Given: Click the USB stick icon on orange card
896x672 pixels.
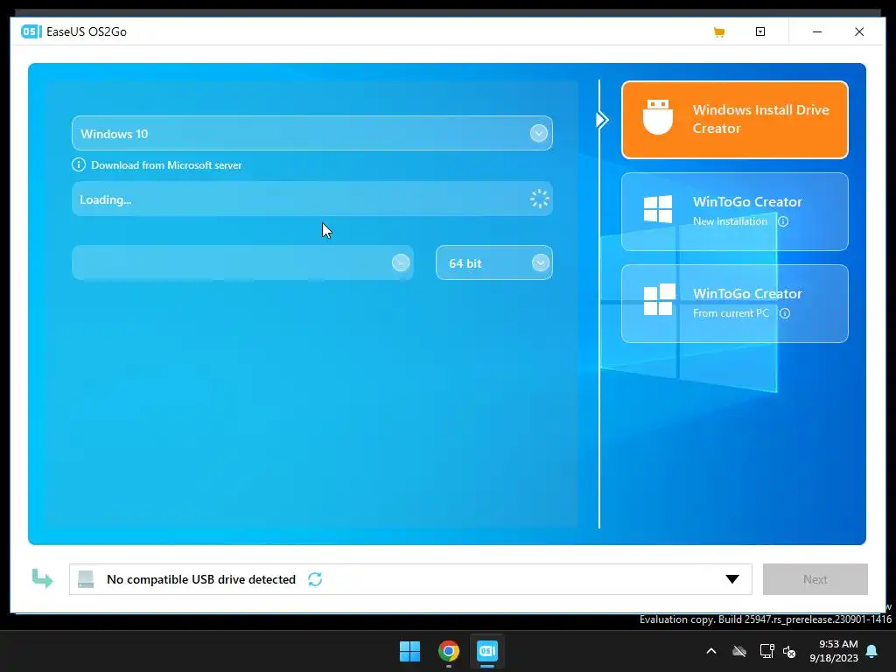Looking at the screenshot, I should 658,116.
